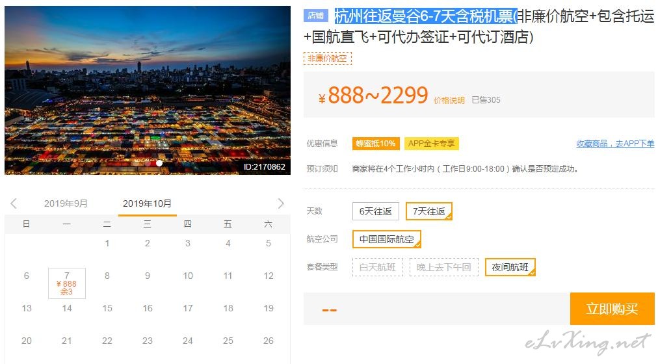Select the 2019年10月 calendar tab
Image resolution: width=658 pixels, height=364 pixels.
(x=148, y=203)
